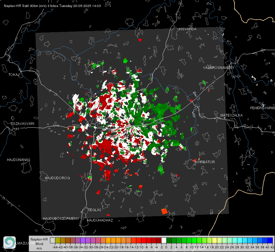Click the MÁTÉSZALKA label

(x=231, y=115)
